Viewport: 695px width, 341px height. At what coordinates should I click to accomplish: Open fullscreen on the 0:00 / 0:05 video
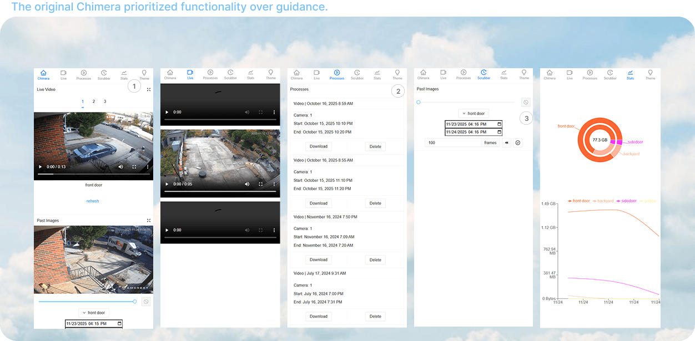260,184
